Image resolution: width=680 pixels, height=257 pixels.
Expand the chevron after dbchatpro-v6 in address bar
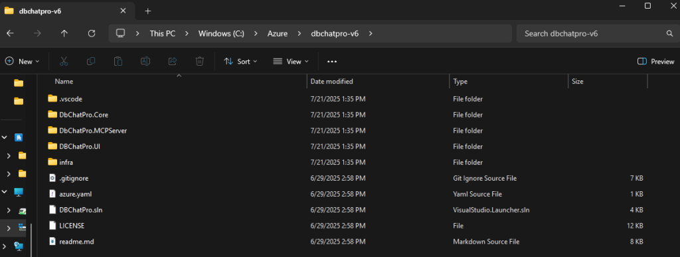coord(371,33)
